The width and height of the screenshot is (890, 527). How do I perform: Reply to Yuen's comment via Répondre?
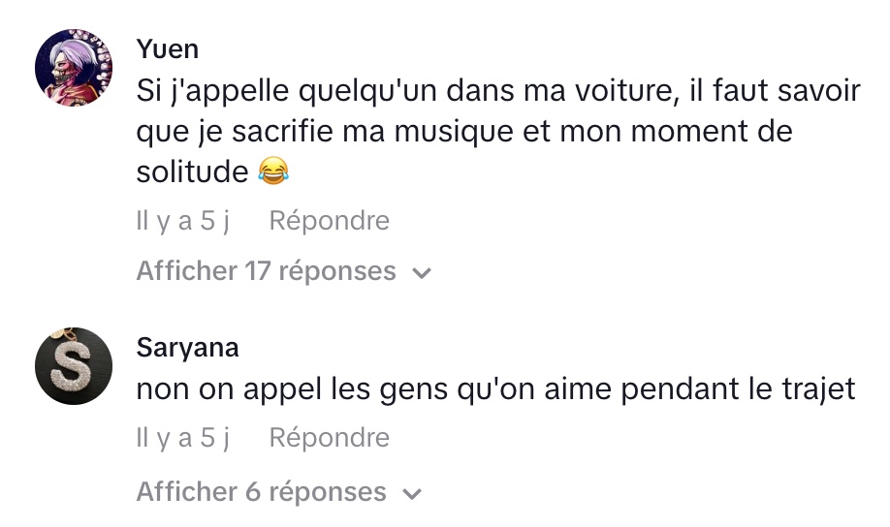(329, 221)
